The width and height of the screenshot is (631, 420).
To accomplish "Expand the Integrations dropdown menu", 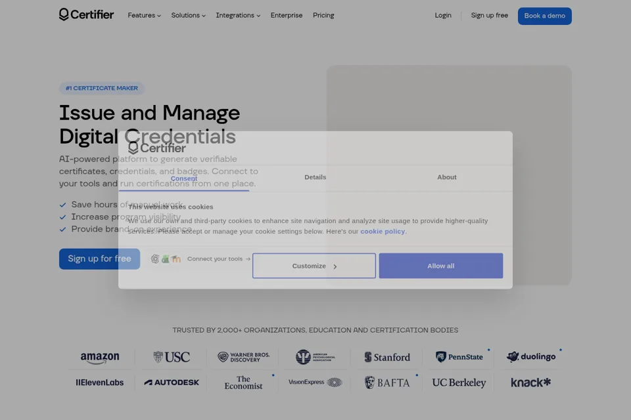I will [238, 15].
